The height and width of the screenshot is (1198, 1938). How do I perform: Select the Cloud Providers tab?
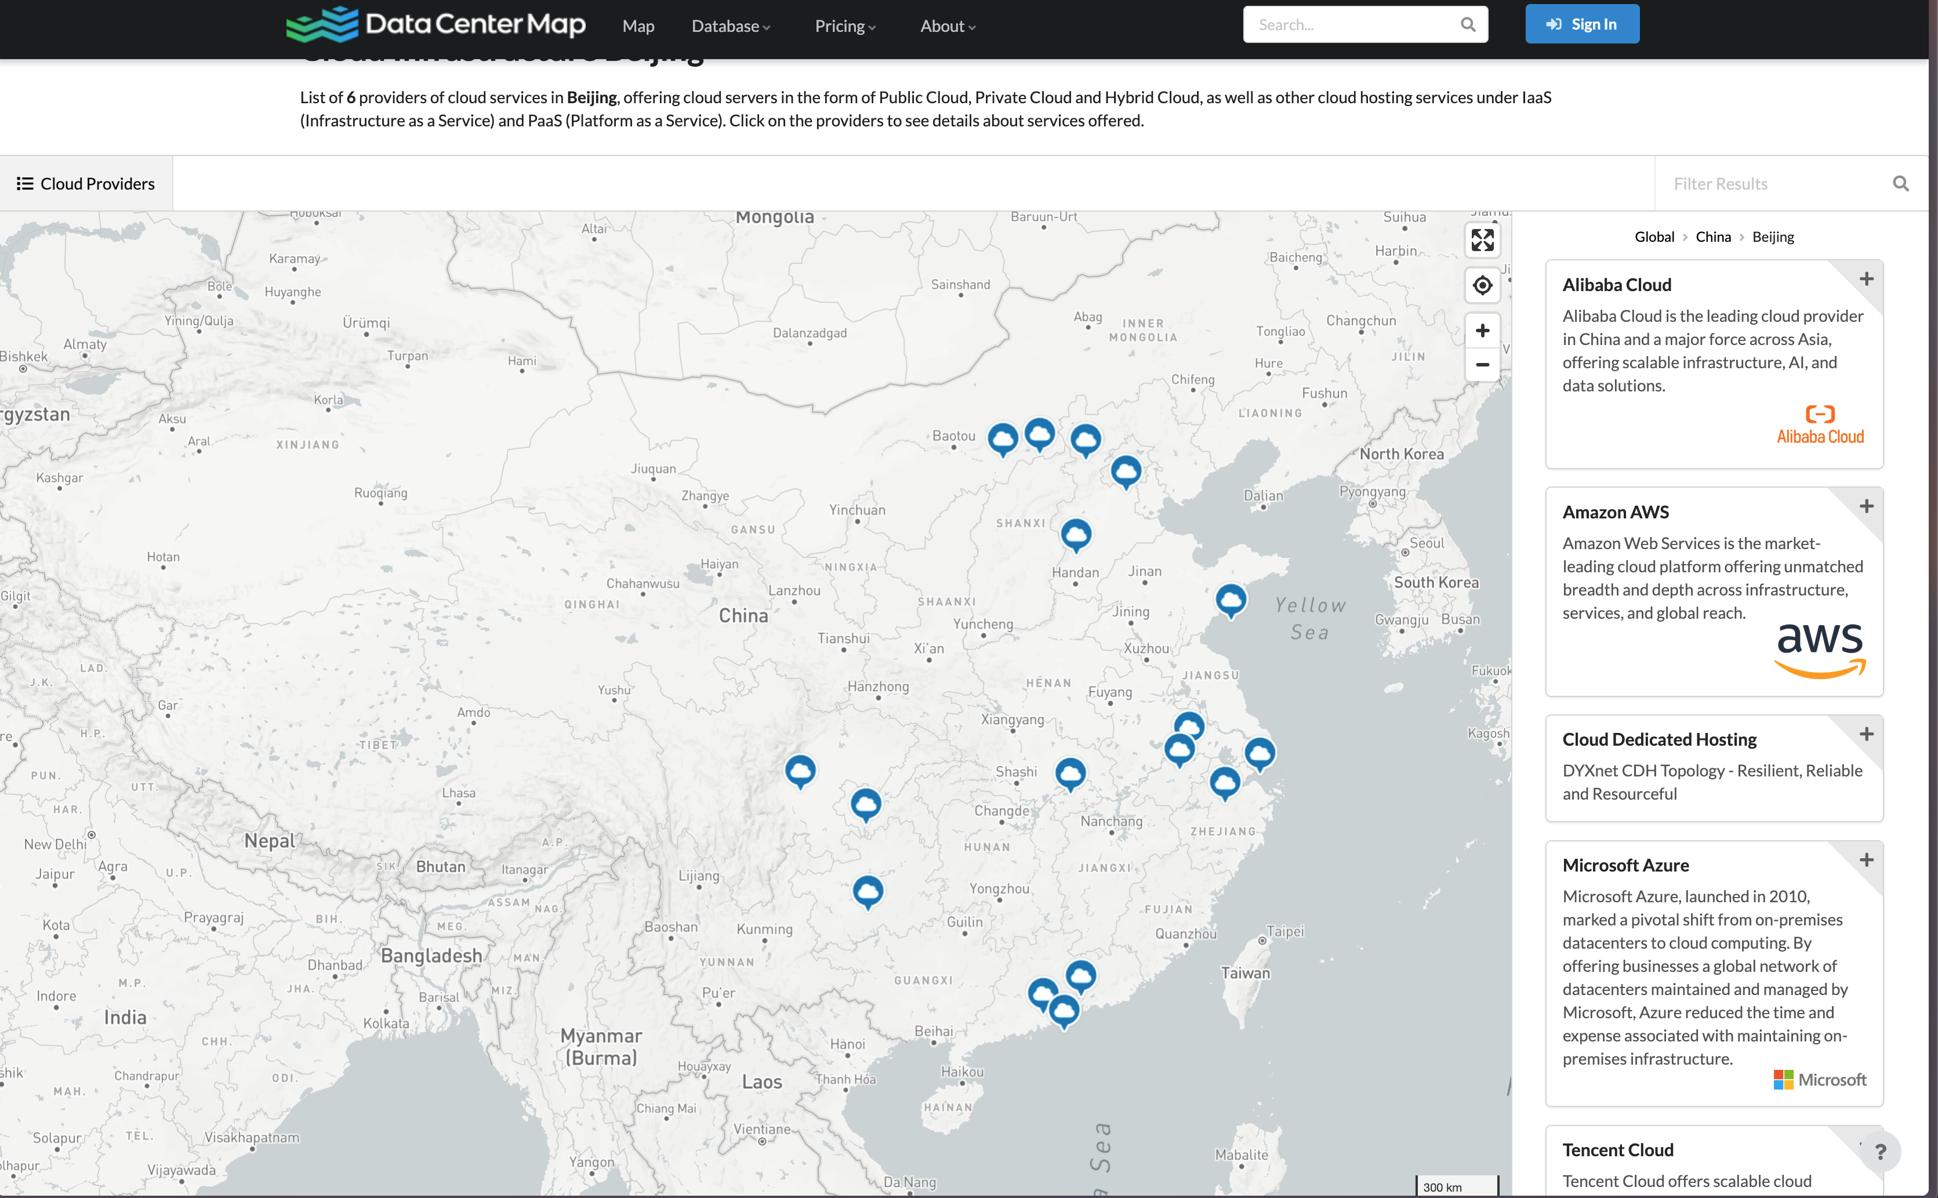coord(86,184)
